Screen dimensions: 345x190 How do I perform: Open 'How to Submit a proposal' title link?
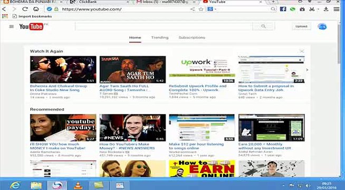266,88
